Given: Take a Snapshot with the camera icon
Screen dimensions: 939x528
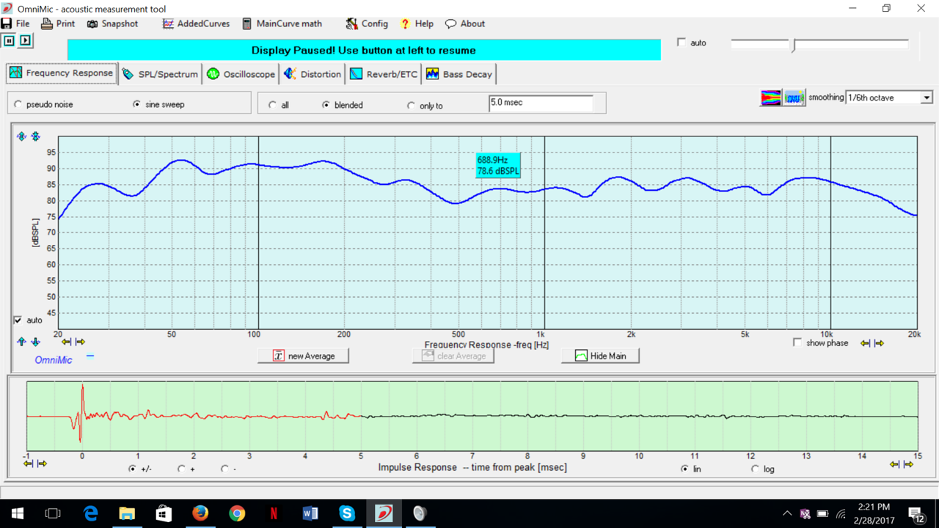Looking at the screenshot, I should click(x=112, y=23).
